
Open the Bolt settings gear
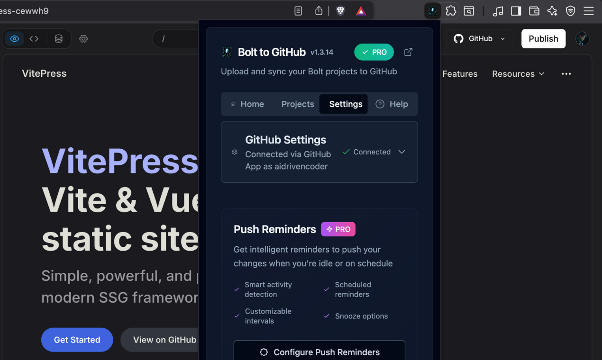tap(83, 38)
